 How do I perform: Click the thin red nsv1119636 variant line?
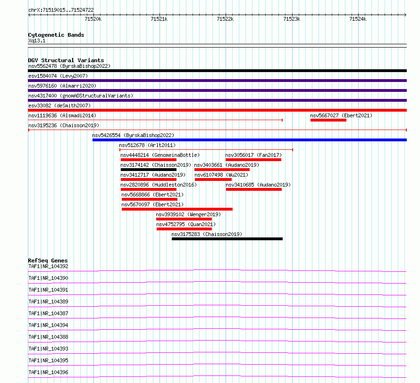click(x=155, y=120)
